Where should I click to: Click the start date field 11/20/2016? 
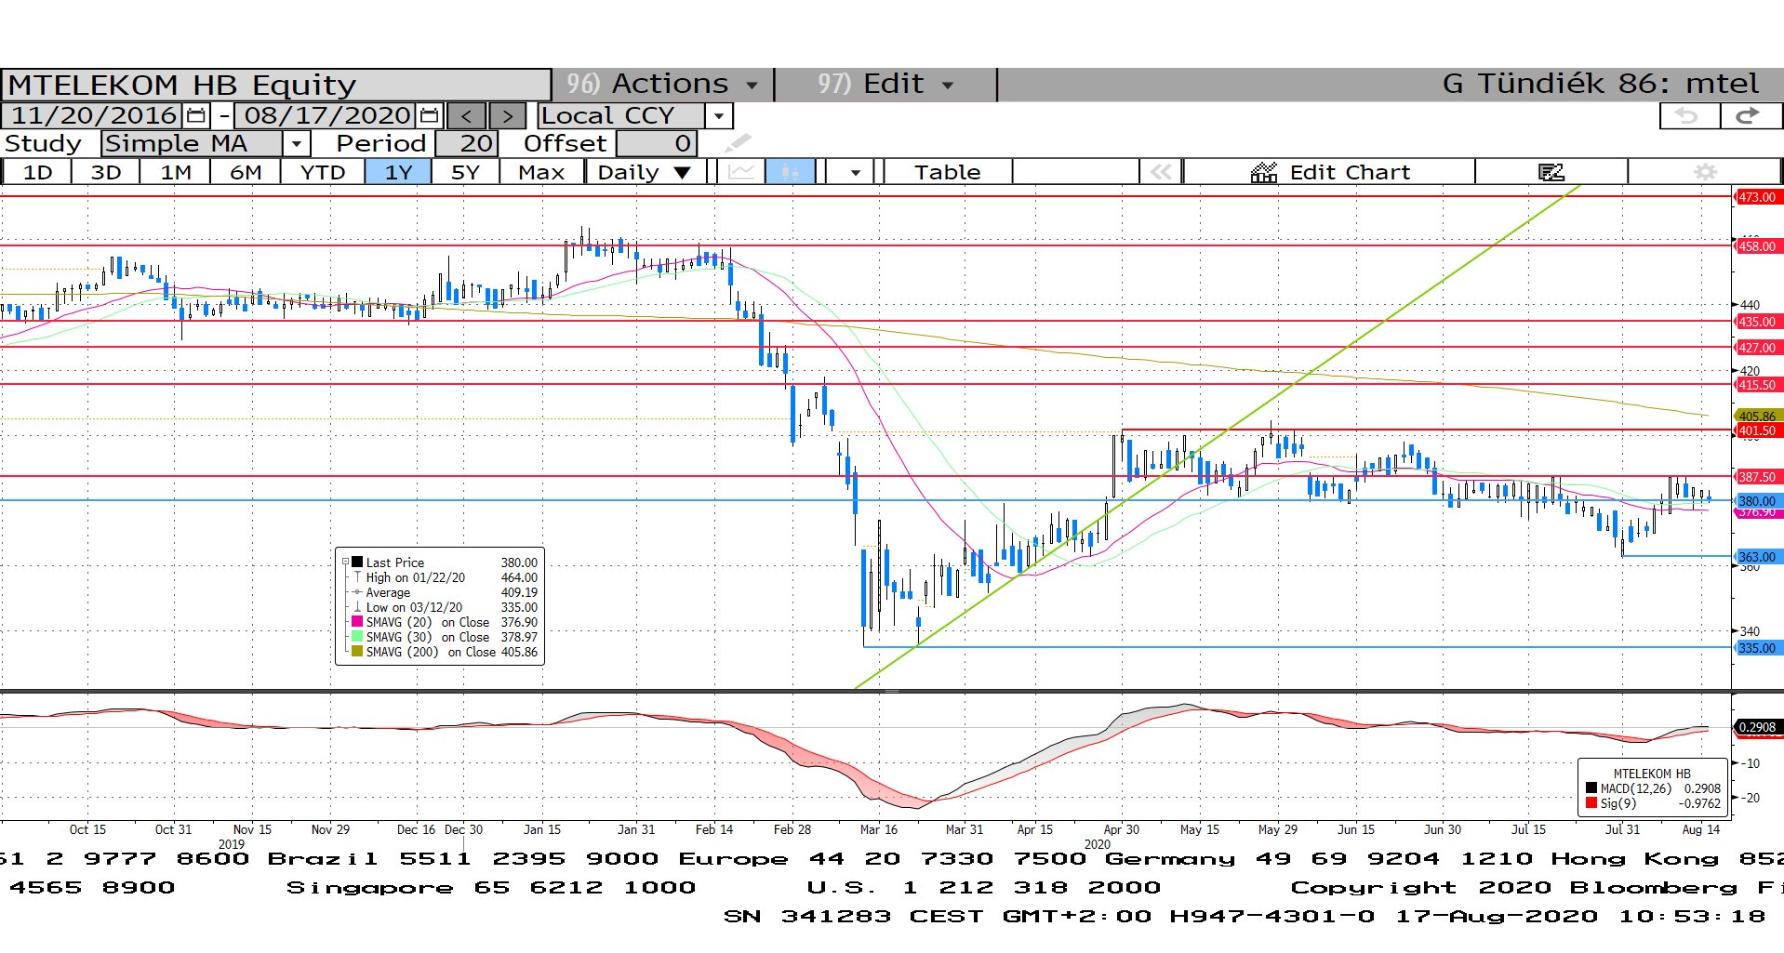tap(94, 116)
